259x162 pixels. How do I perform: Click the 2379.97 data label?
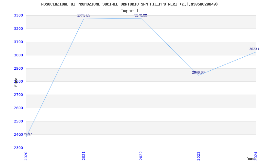coord(26,134)
